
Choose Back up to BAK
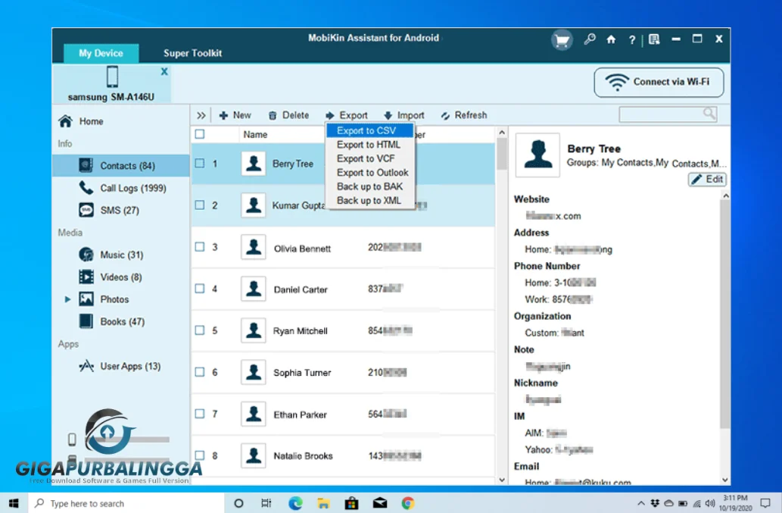[x=369, y=186]
